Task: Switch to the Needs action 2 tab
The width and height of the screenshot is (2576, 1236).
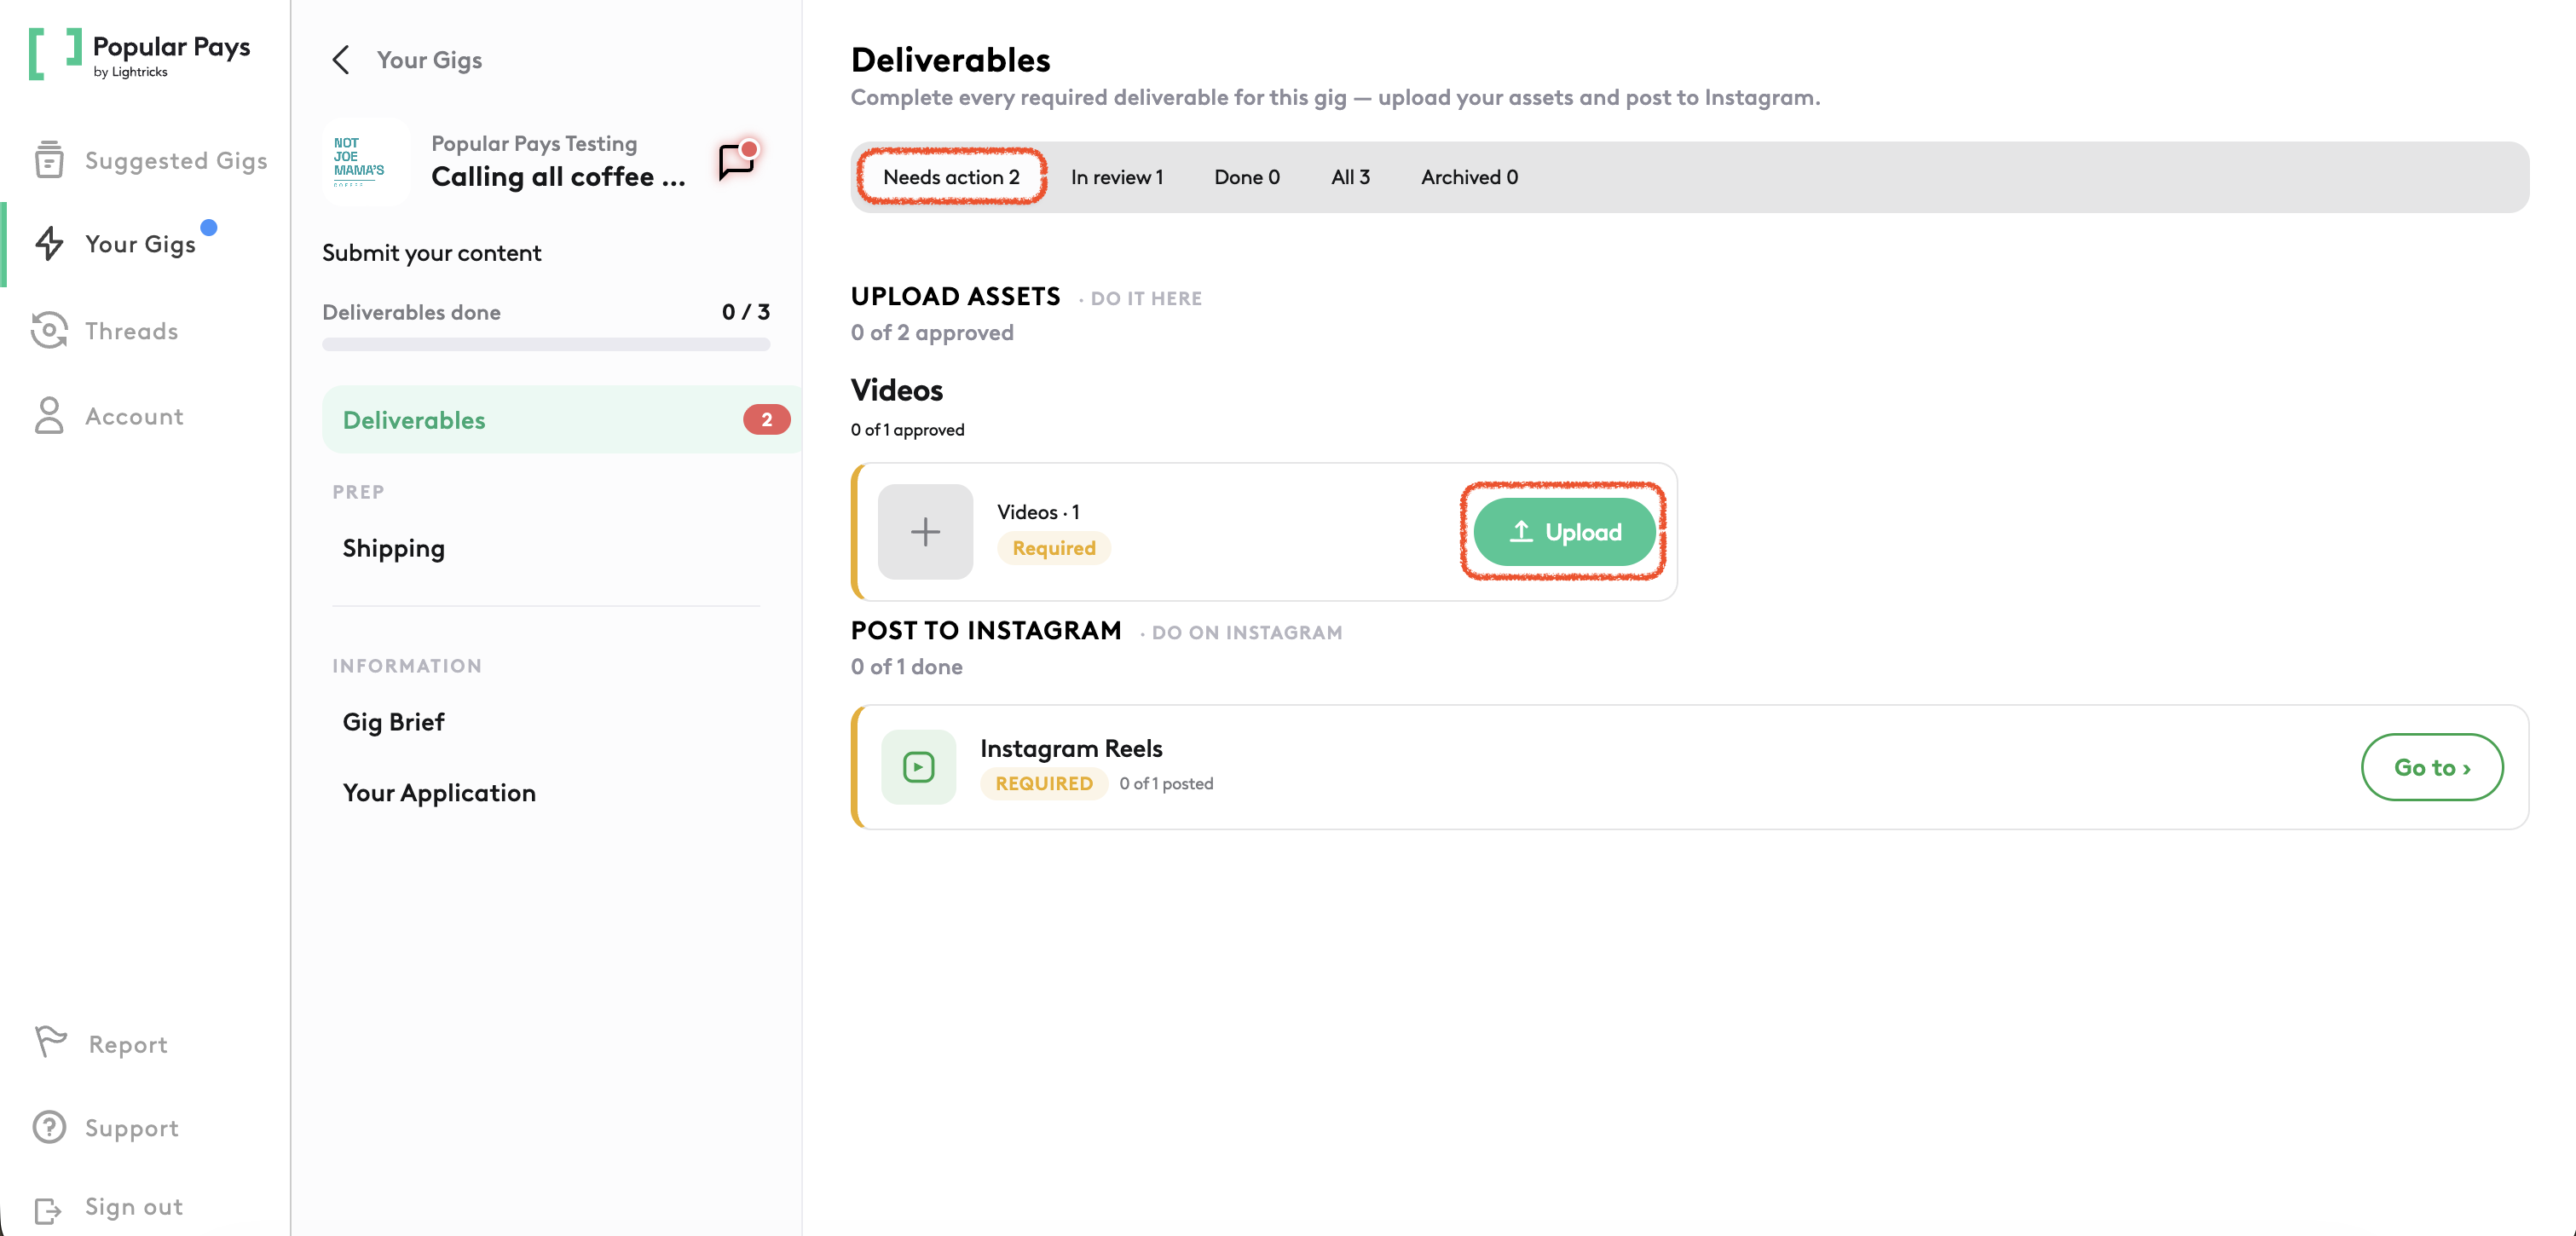Action: pyautogui.click(x=951, y=177)
